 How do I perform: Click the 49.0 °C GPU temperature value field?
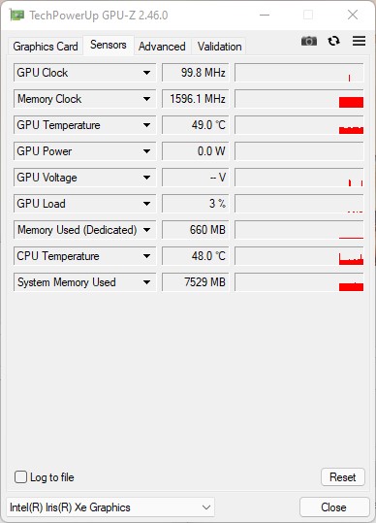(196, 125)
